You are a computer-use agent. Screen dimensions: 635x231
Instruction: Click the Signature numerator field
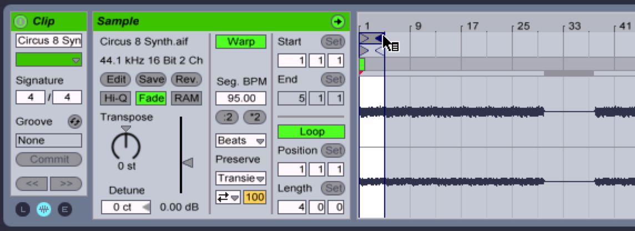point(31,97)
